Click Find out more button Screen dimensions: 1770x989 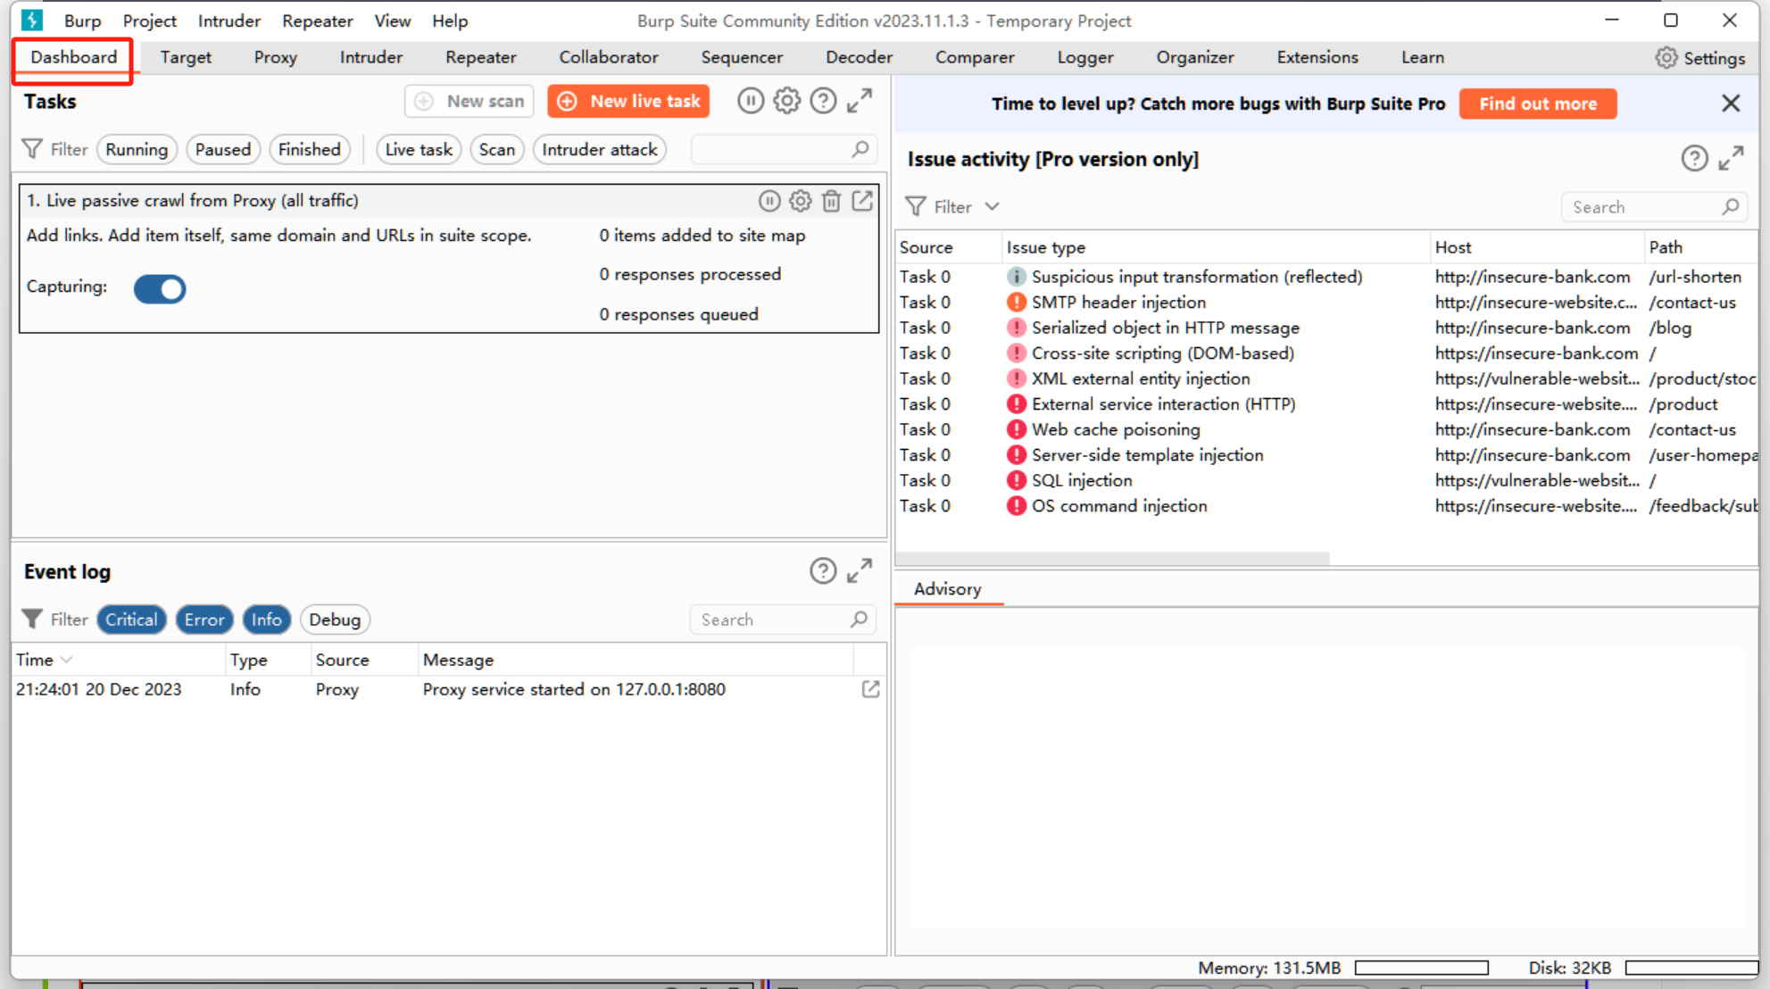[x=1537, y=104]
